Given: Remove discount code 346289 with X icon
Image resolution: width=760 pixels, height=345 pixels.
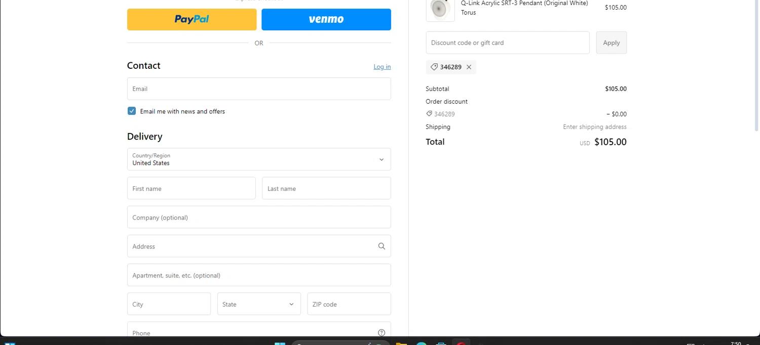Looking at the screenshot, I should coord(469,67).
